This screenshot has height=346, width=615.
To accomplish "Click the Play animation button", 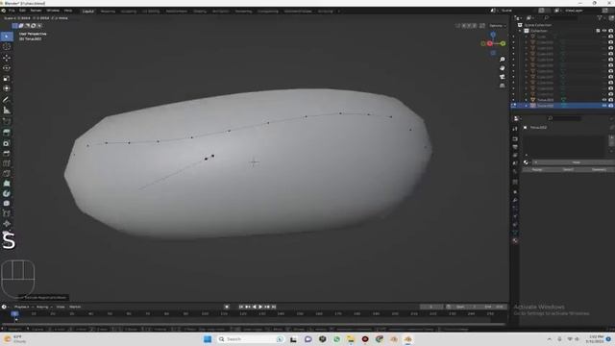I will 260,307.
